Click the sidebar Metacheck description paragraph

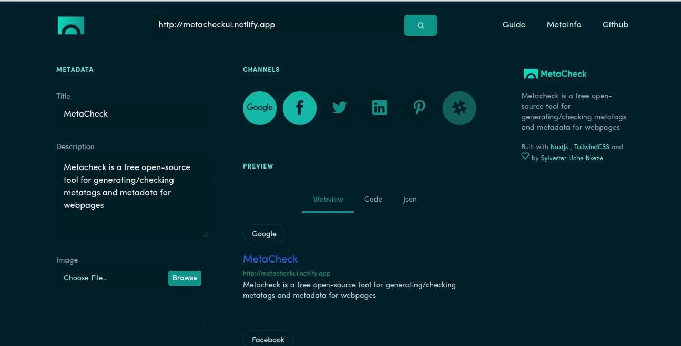tap(574, 112)
